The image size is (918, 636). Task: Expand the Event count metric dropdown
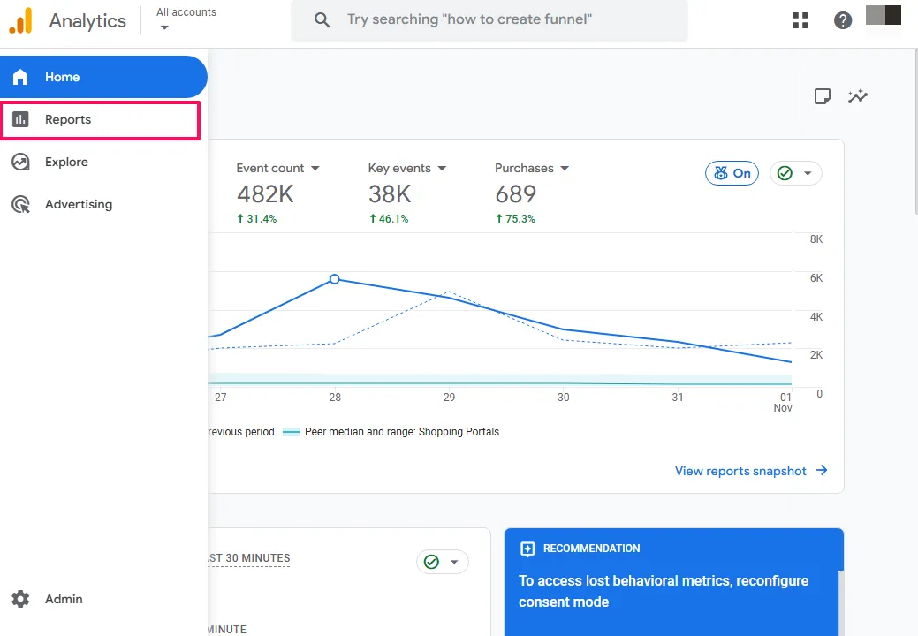coord(315,168)
